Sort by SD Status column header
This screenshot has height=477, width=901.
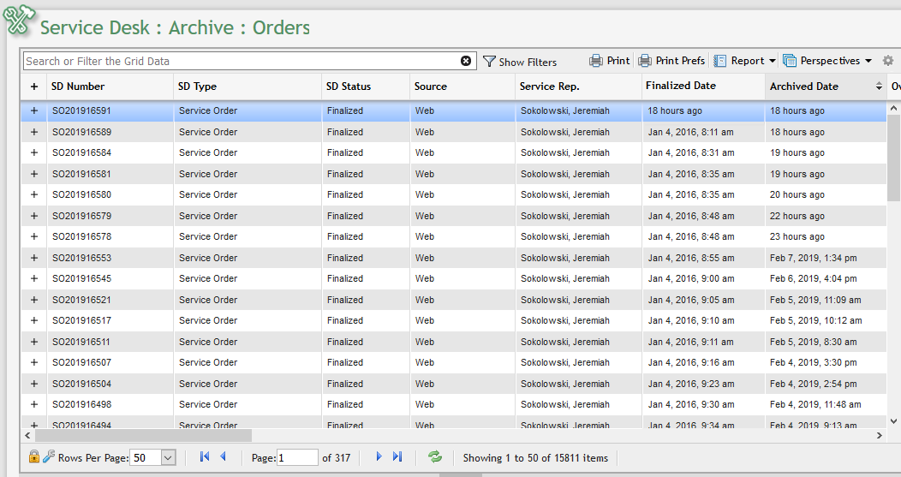pos(349,86)
